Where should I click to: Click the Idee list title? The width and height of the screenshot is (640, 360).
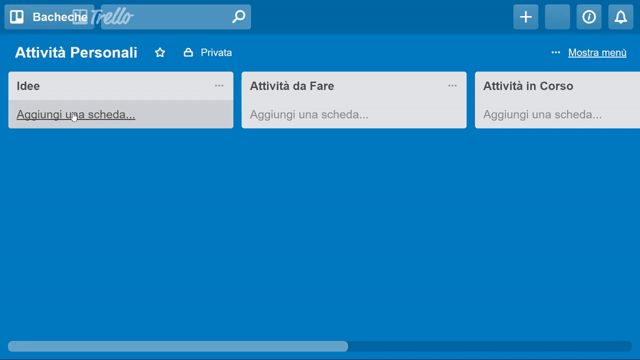click(28, 86)
